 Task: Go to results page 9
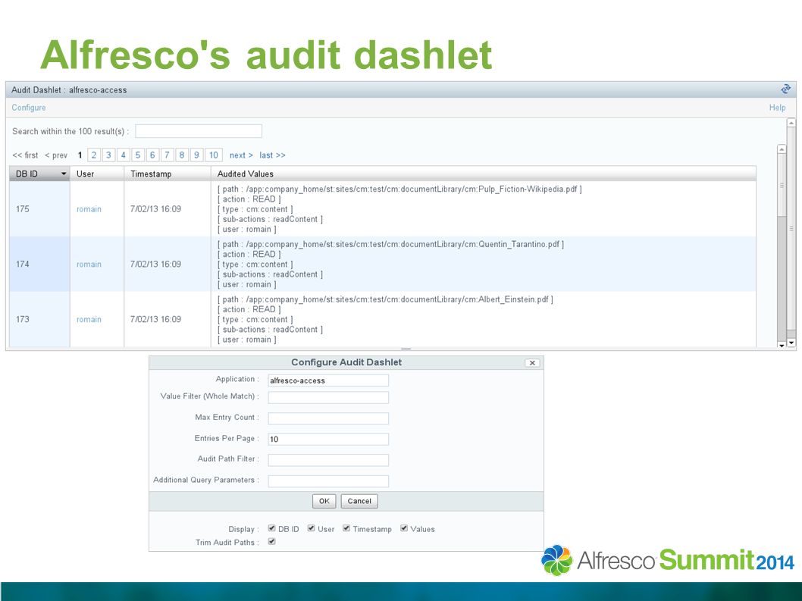(196, 155)
